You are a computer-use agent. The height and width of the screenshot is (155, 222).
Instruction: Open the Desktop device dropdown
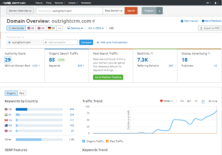click(75, 28)
